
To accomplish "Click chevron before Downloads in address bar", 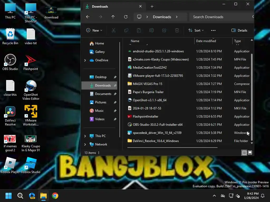I will pyautogui.click(x=147, y=17).
